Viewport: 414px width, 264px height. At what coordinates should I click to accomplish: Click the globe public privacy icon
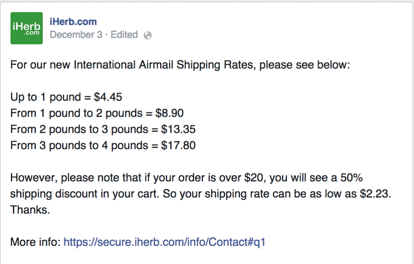pyautogui.click(x=148, y=36)
